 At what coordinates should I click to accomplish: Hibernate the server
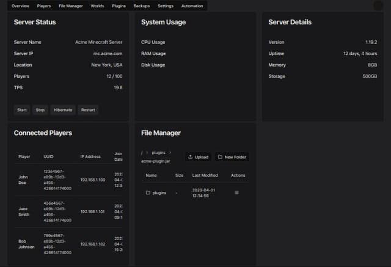pyautogui.click(x=63, y=110)
